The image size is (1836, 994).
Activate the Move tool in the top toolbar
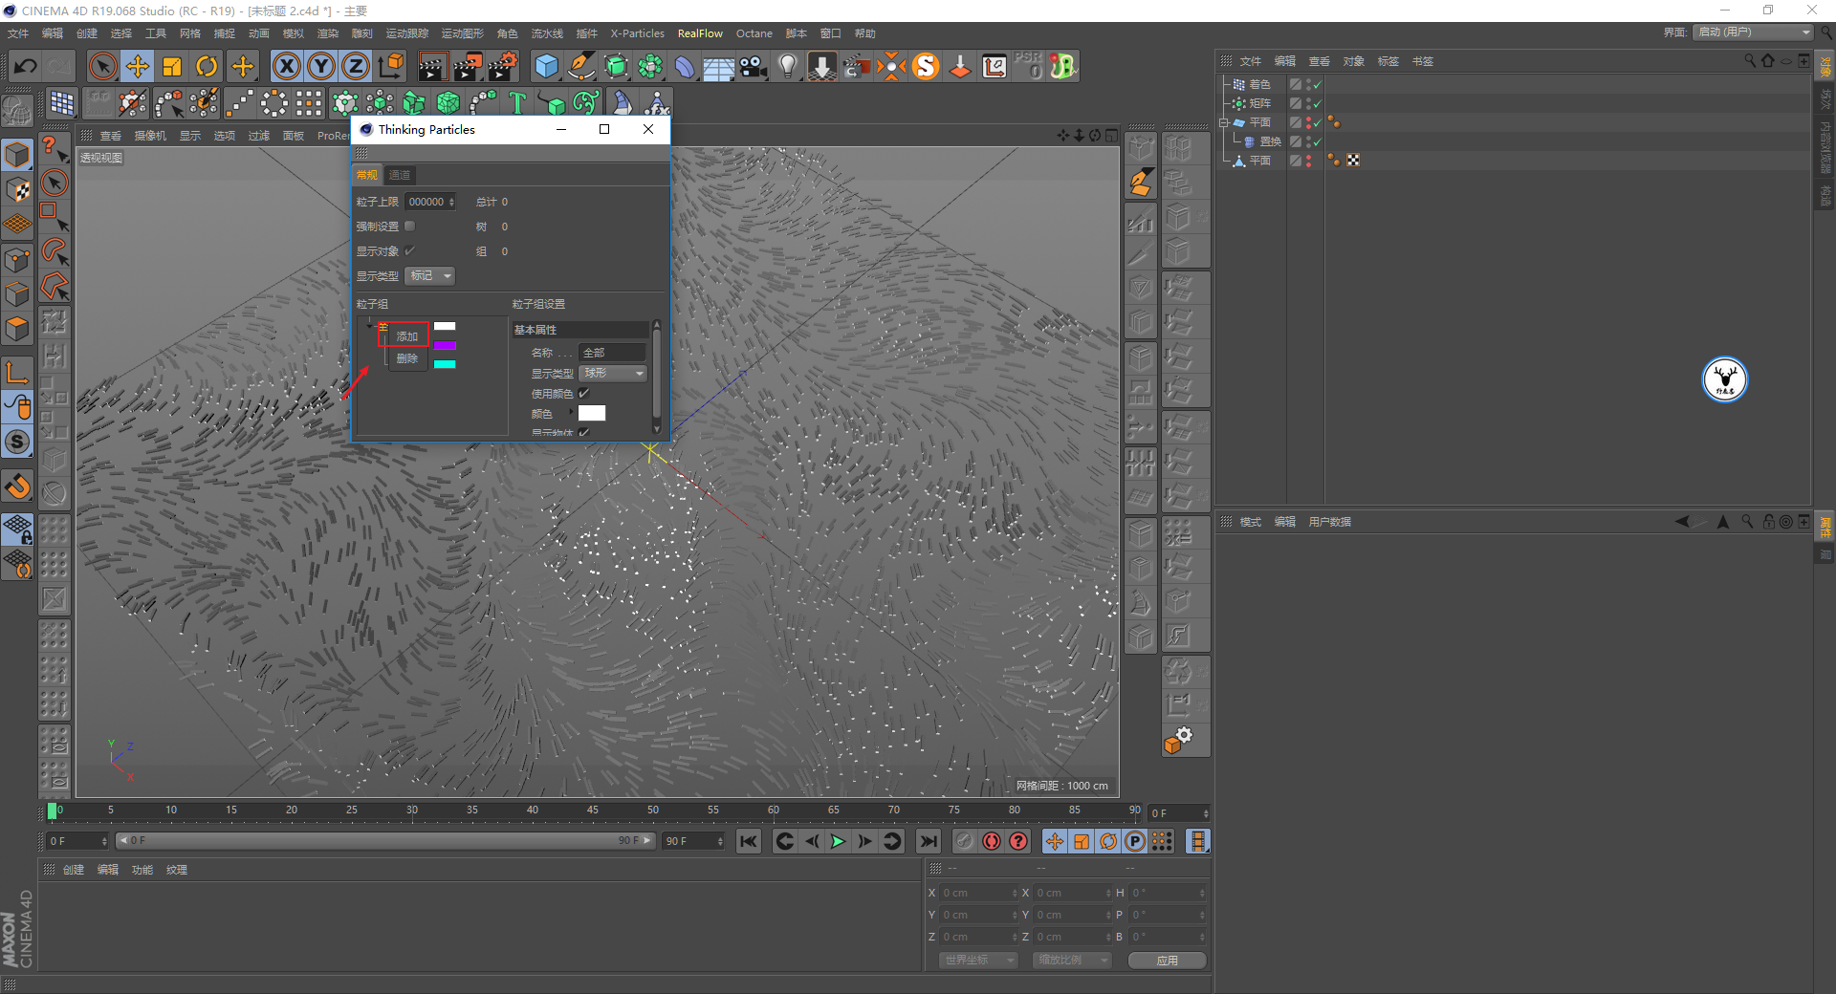pyautogui.click(x=138, y=66)
